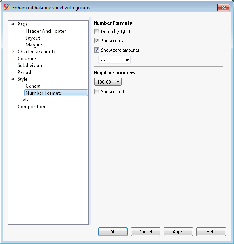Close the Enhanced balance sheet dialog
The image size is (234, 244).
tap(223, 7)
